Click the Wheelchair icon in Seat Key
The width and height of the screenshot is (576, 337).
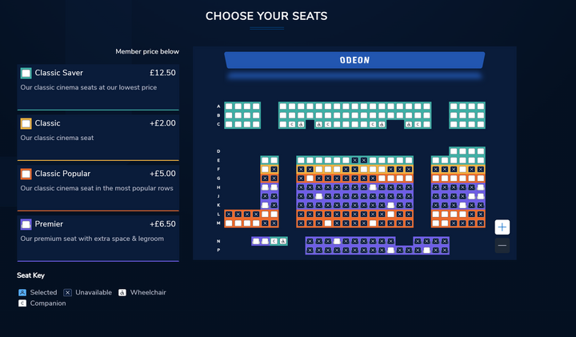(122, 292)
